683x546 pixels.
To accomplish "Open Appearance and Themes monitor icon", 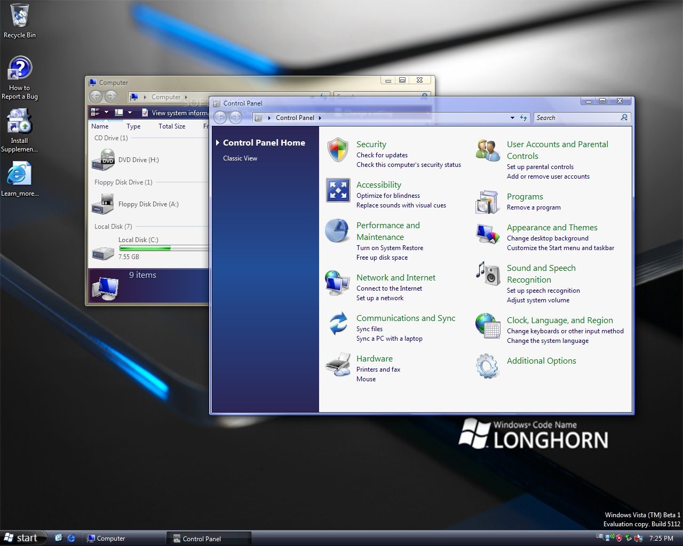I will click(488, 233).
